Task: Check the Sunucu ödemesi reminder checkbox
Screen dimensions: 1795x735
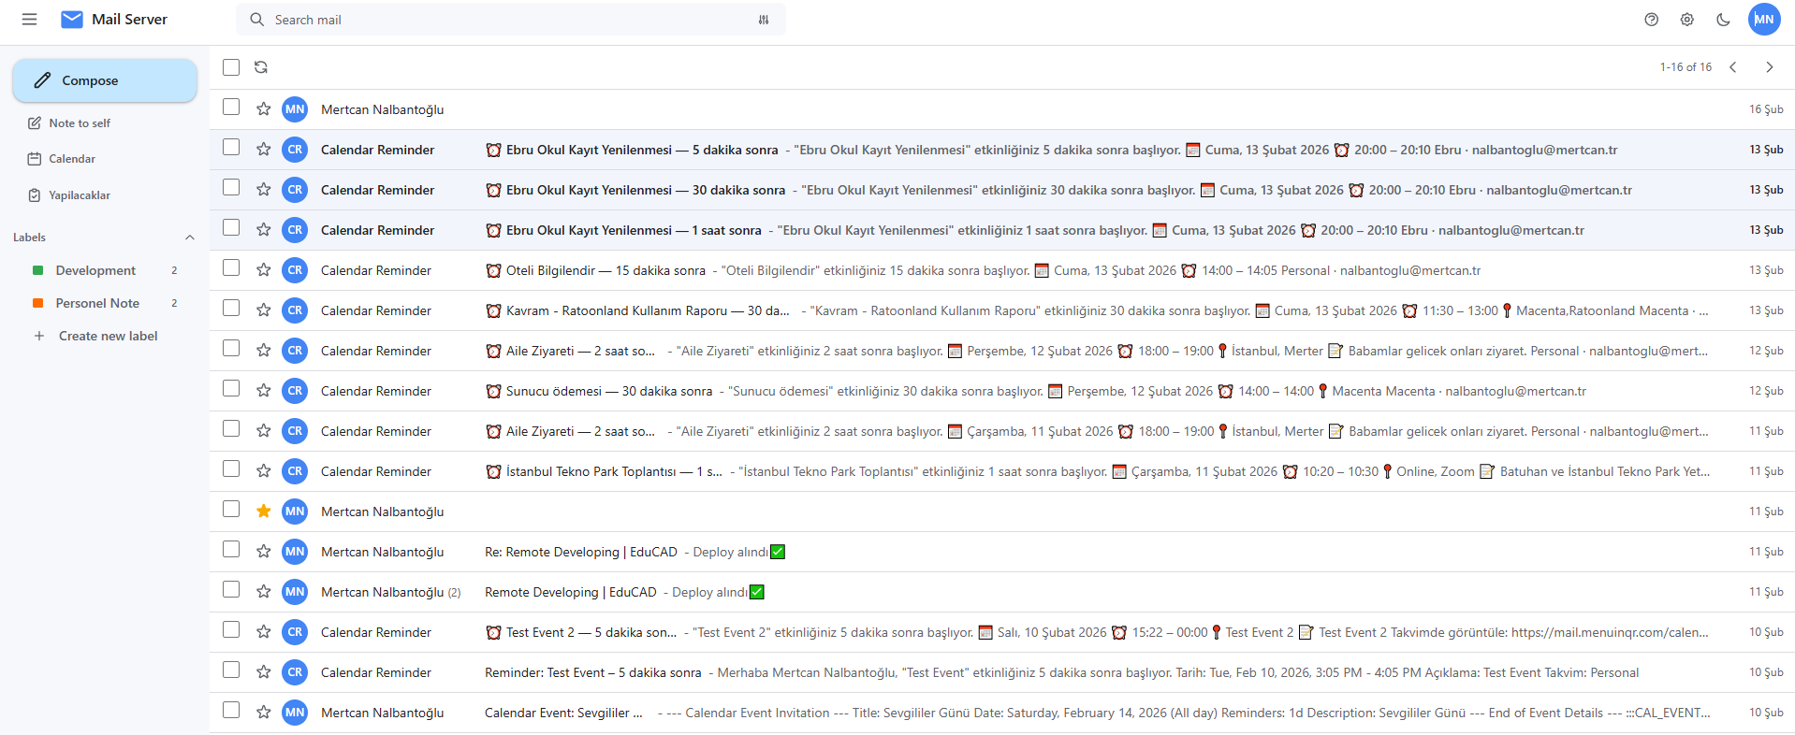Action: 231,389
